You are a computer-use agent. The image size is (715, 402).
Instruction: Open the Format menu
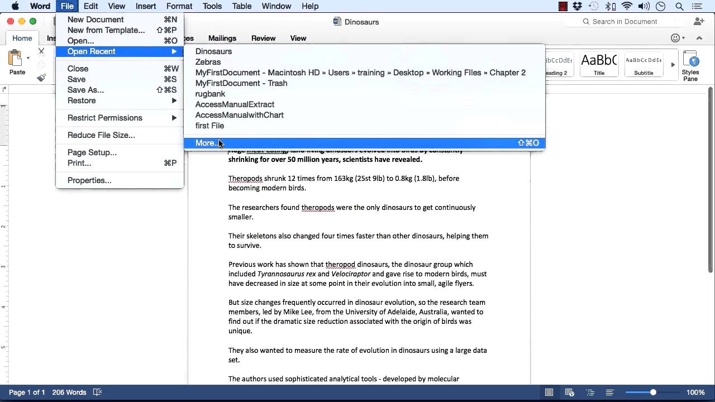click(179, 6)
